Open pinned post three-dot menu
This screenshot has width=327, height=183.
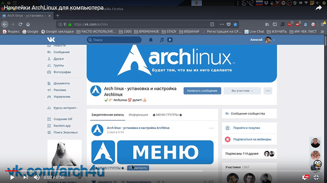(x=211, y=128)
